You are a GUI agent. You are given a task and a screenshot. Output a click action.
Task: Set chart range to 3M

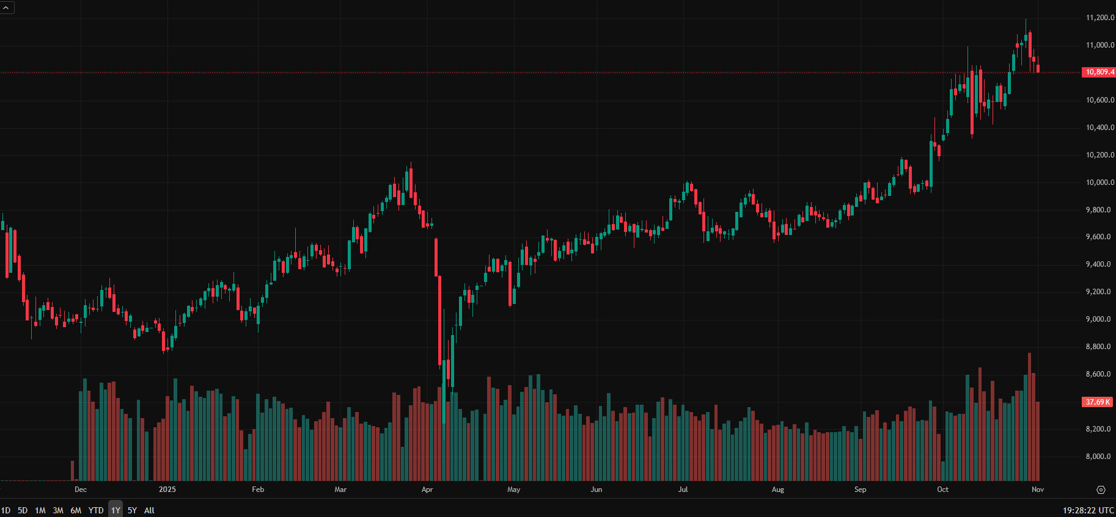point(58,510)
